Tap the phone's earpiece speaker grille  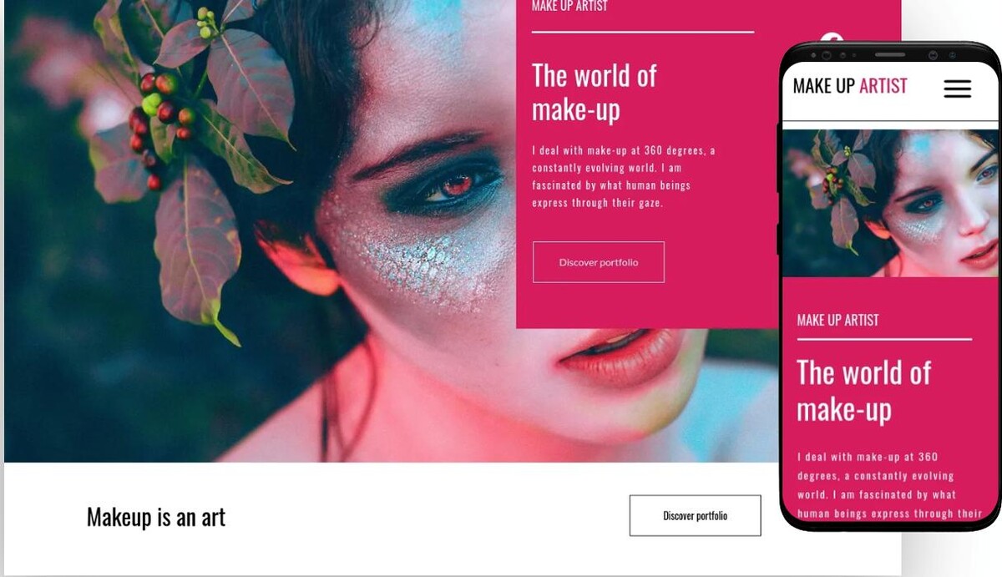(x=890, y=55)
